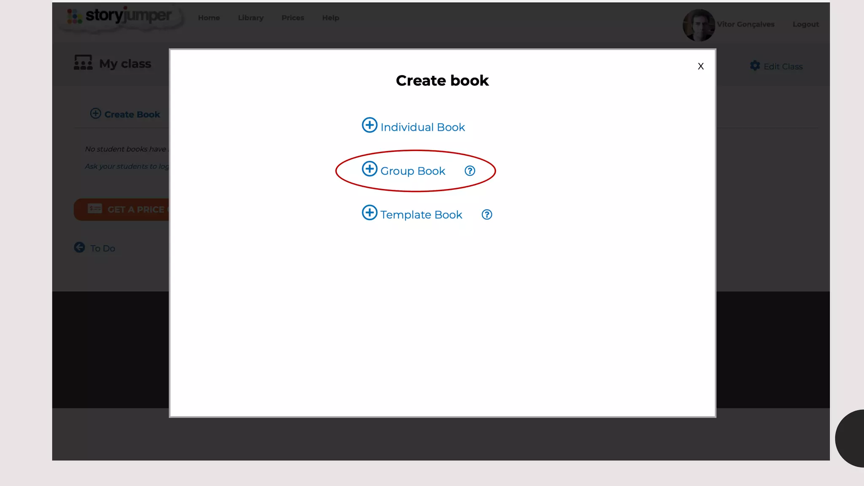Open the Home menu item
The height and width of the screenshot is (486, 864).
click(x=209, y=18)
